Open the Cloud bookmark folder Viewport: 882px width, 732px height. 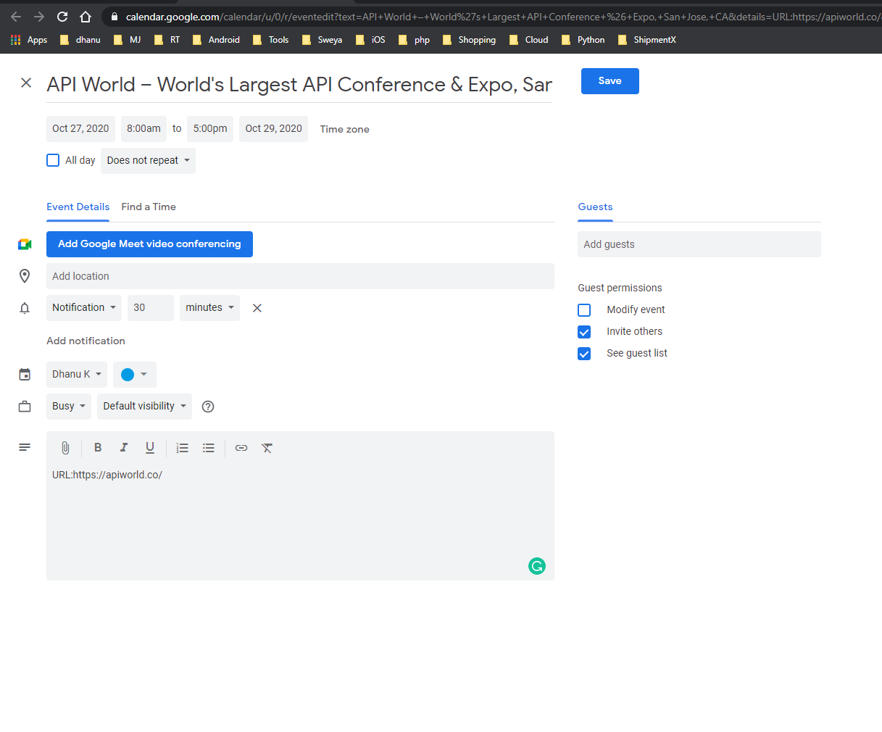pos(528,40)
